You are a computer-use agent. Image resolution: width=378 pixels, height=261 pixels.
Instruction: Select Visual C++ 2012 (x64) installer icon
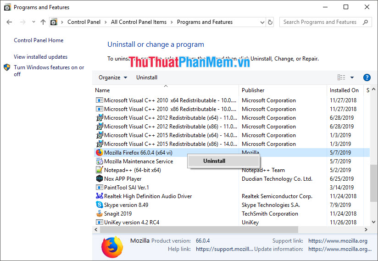click(x=100, y=118)
